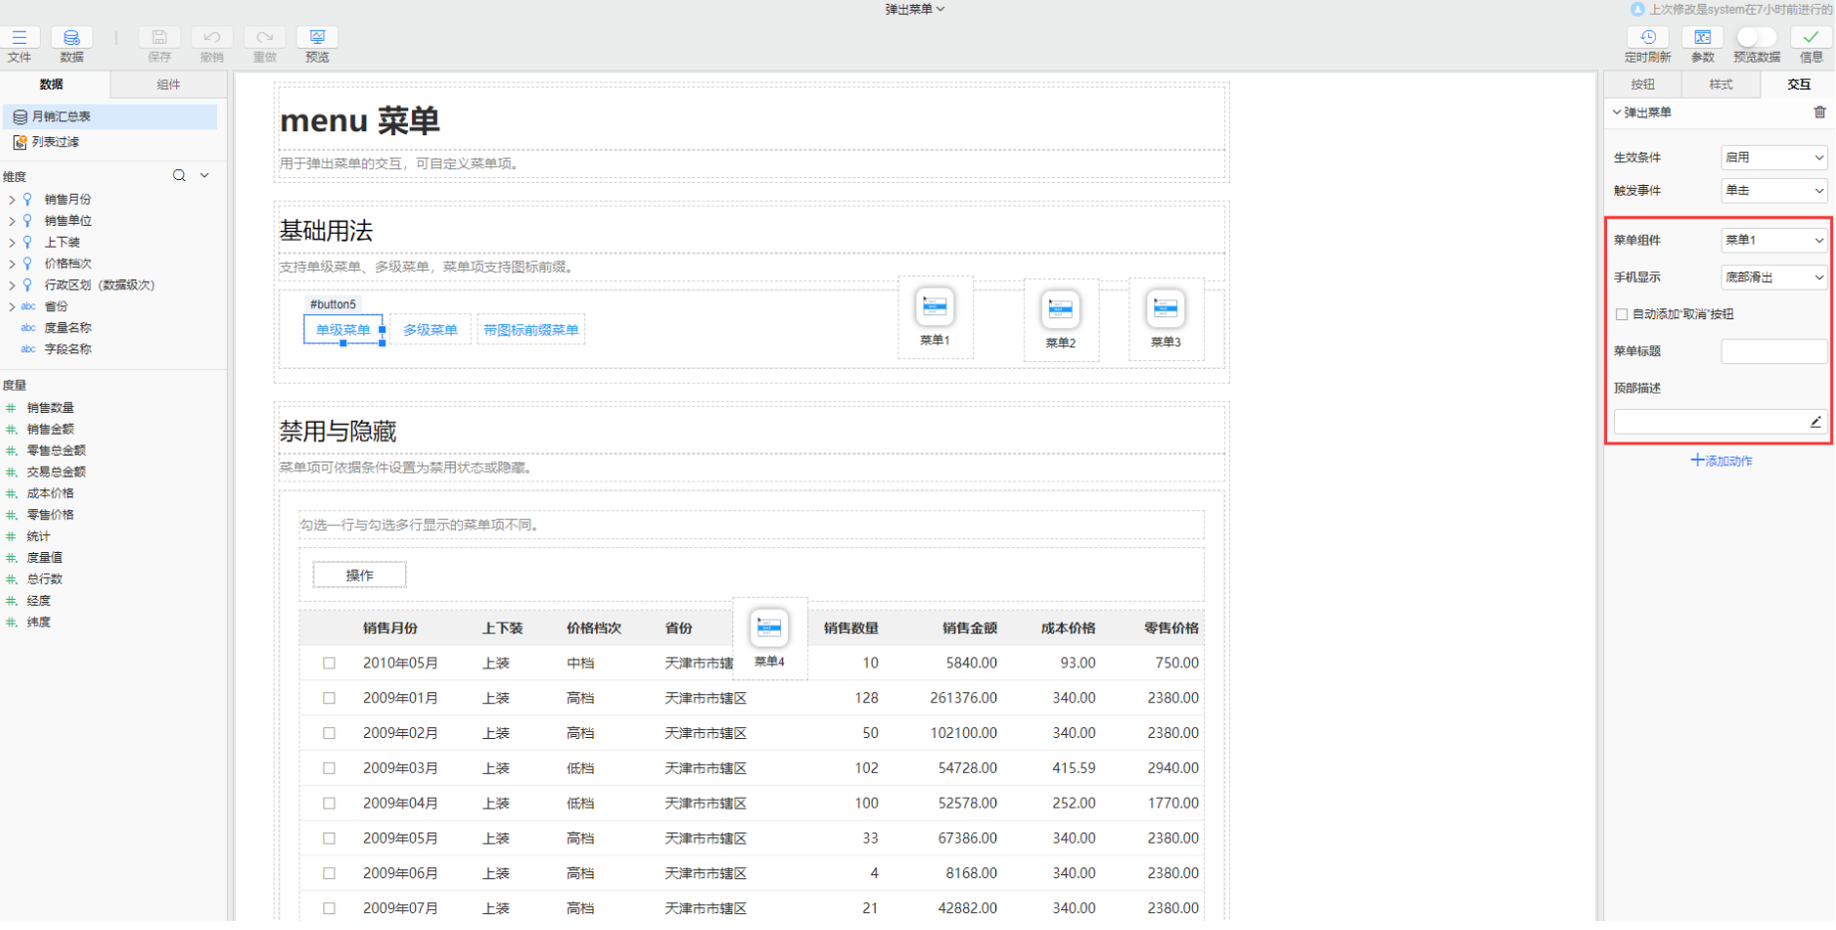Check the row for 2010年05月
The height and width of the screenshot is (930, 1836).
click(x=329, y=663)
